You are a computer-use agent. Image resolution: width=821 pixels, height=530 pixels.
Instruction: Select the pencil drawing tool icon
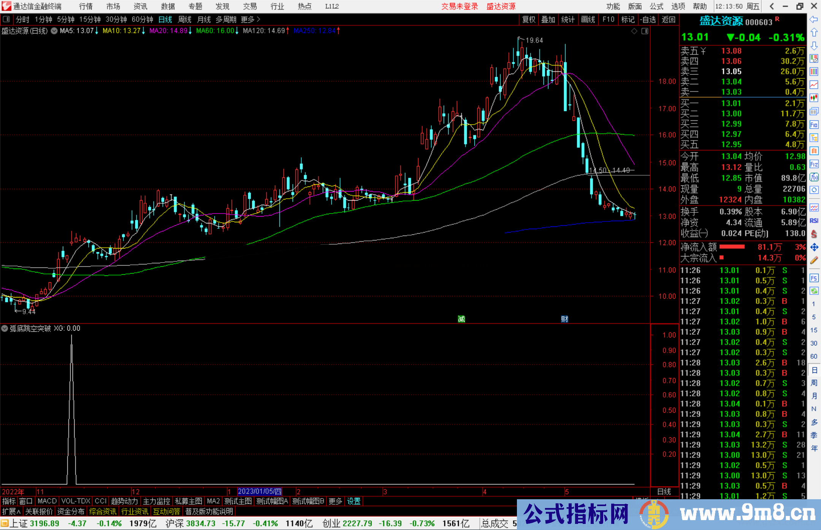pyautogui.click(x=814, y=261)
